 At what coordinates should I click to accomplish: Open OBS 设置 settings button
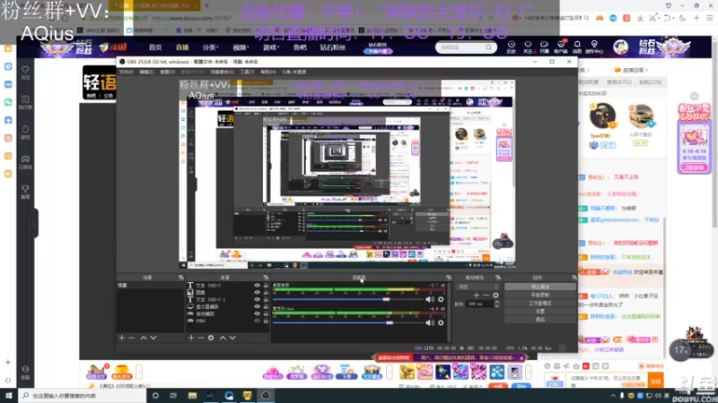[x=540, y=311]
